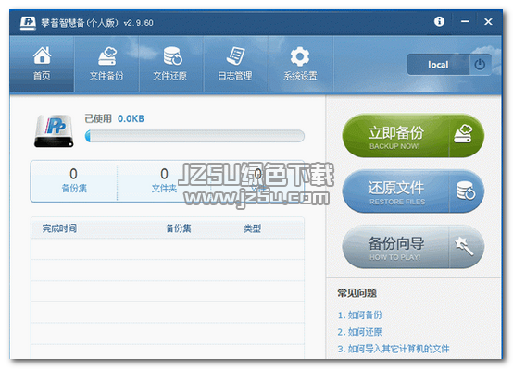The width and height of the screenshot is (513, 369).
Task: Click the local account label
Action: click(438, 65)
